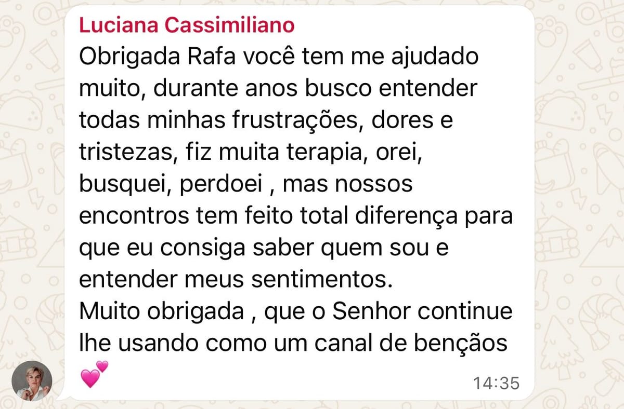Click the word "sentimentos"

point(320,280)
